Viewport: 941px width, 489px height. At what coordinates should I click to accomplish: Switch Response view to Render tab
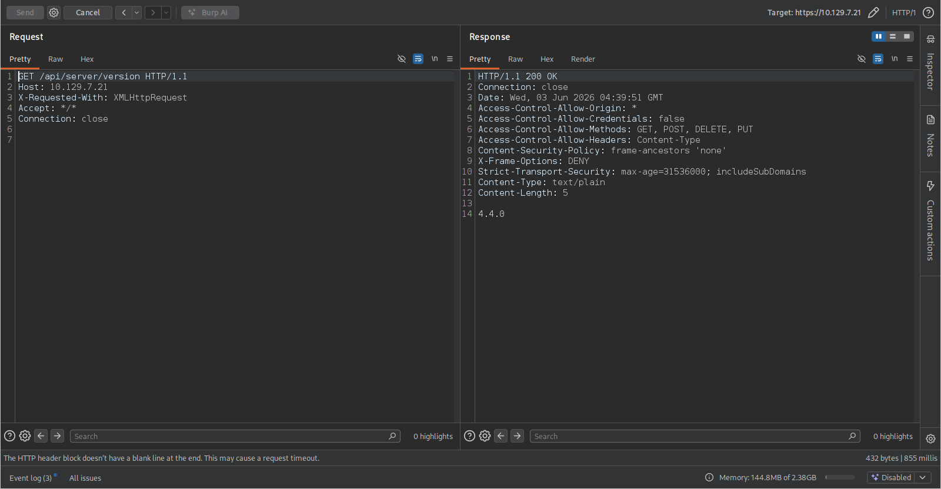[583, 59]
